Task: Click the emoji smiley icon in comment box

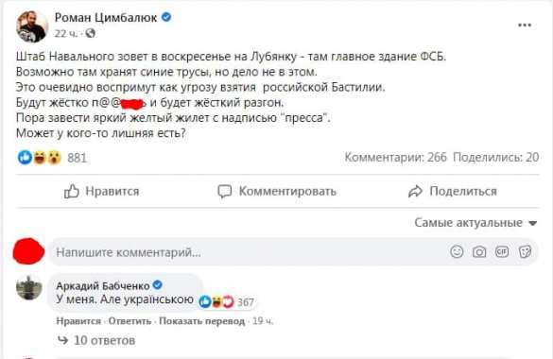Action: tap(457, 251)
